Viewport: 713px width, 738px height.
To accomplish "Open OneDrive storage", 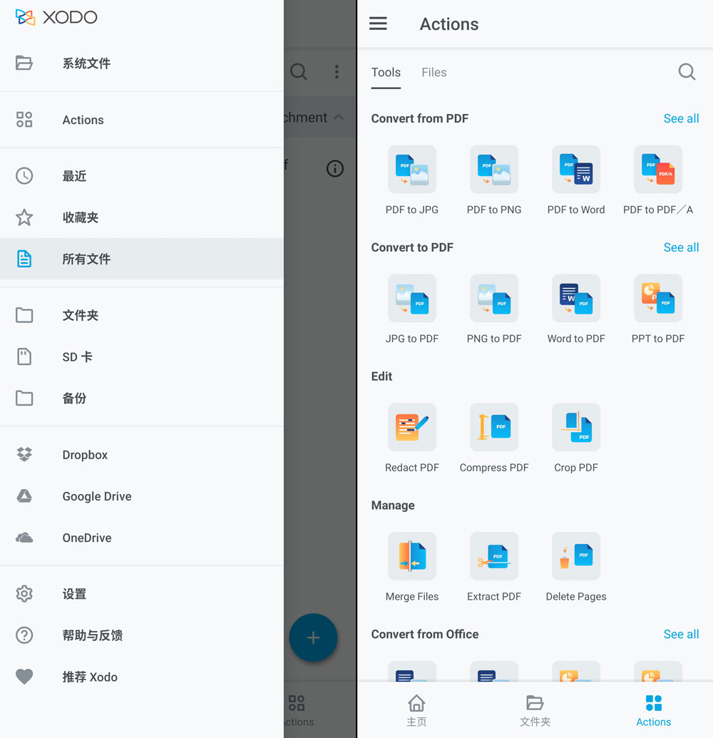I will pyautogui.click(x=142, y=538).
